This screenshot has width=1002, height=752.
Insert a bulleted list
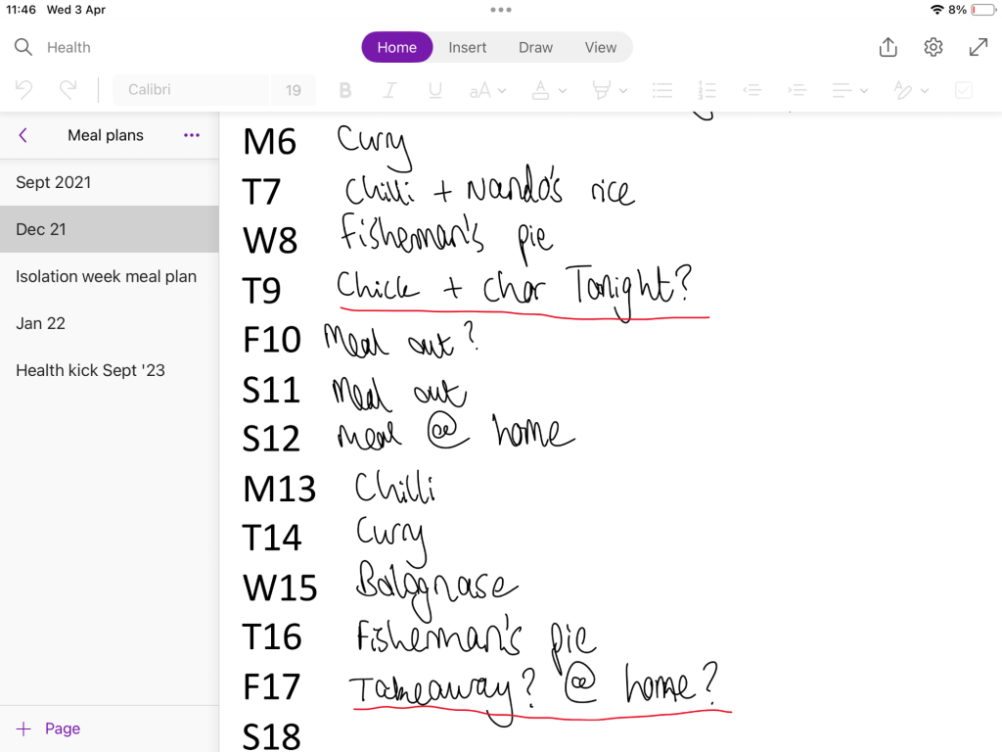coord(662,90)
